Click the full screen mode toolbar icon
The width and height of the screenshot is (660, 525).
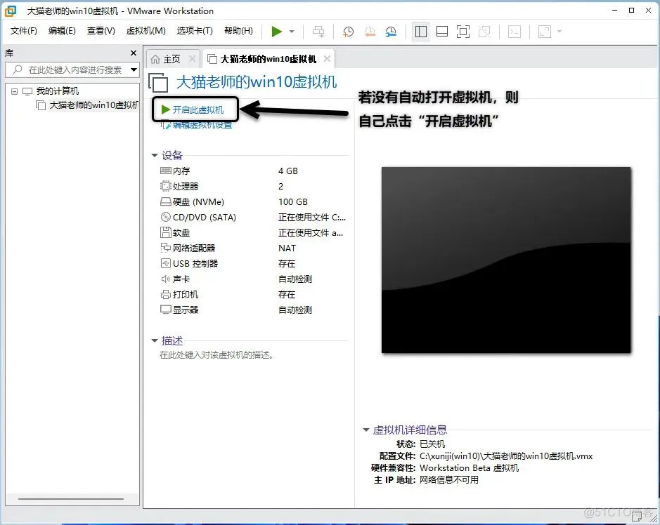pos(463,32)
